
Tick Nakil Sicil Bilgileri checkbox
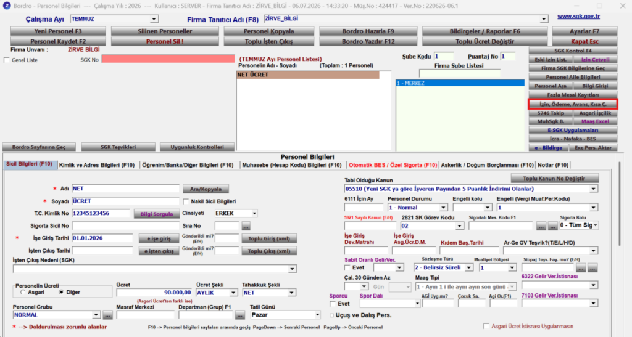coord(186,201)
